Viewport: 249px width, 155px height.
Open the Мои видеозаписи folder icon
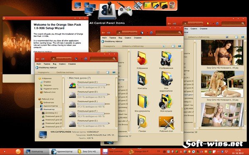(166, 79)
